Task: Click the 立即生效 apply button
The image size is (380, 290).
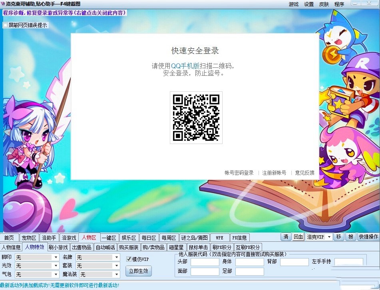Action: [x=138, y=270]
